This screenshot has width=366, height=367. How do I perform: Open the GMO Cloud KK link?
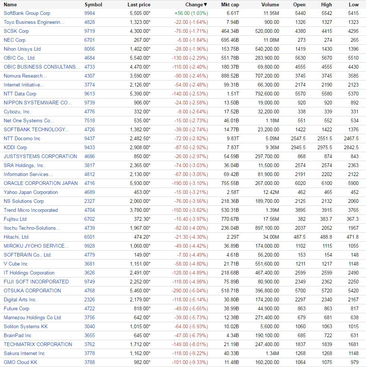(21, 362)
